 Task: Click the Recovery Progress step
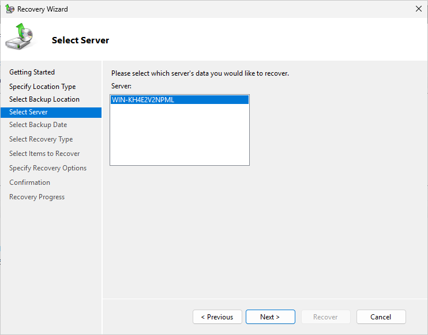click(x=37, y=197)
